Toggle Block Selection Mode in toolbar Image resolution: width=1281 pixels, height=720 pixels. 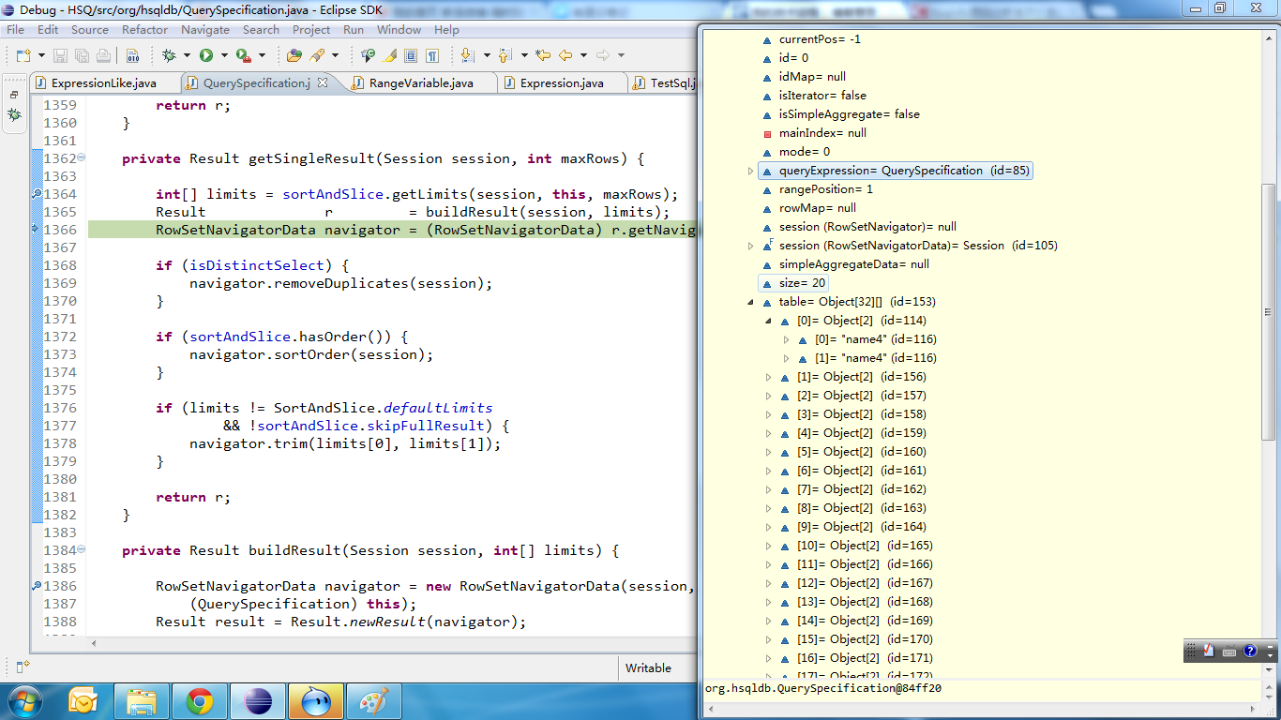(x=411, y=55)
